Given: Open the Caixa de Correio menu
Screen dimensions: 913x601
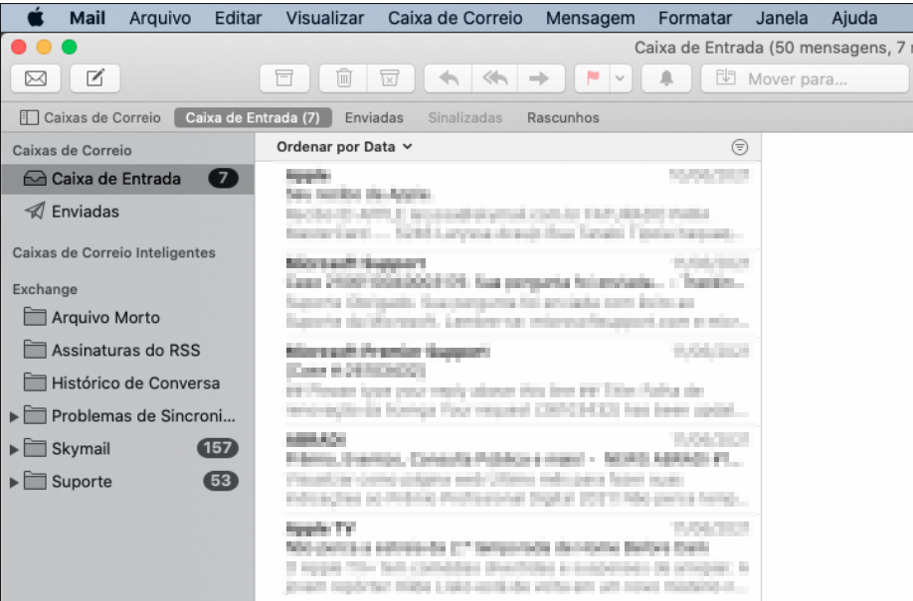Looking at the screenshot, I should [456, 18].
